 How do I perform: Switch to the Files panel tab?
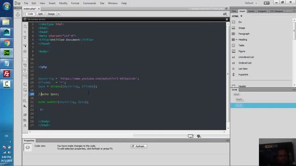coord(234,11)
